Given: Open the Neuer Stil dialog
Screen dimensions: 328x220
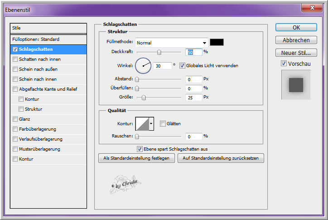Looking at the screenshot, I should click(x=296, y=53).
